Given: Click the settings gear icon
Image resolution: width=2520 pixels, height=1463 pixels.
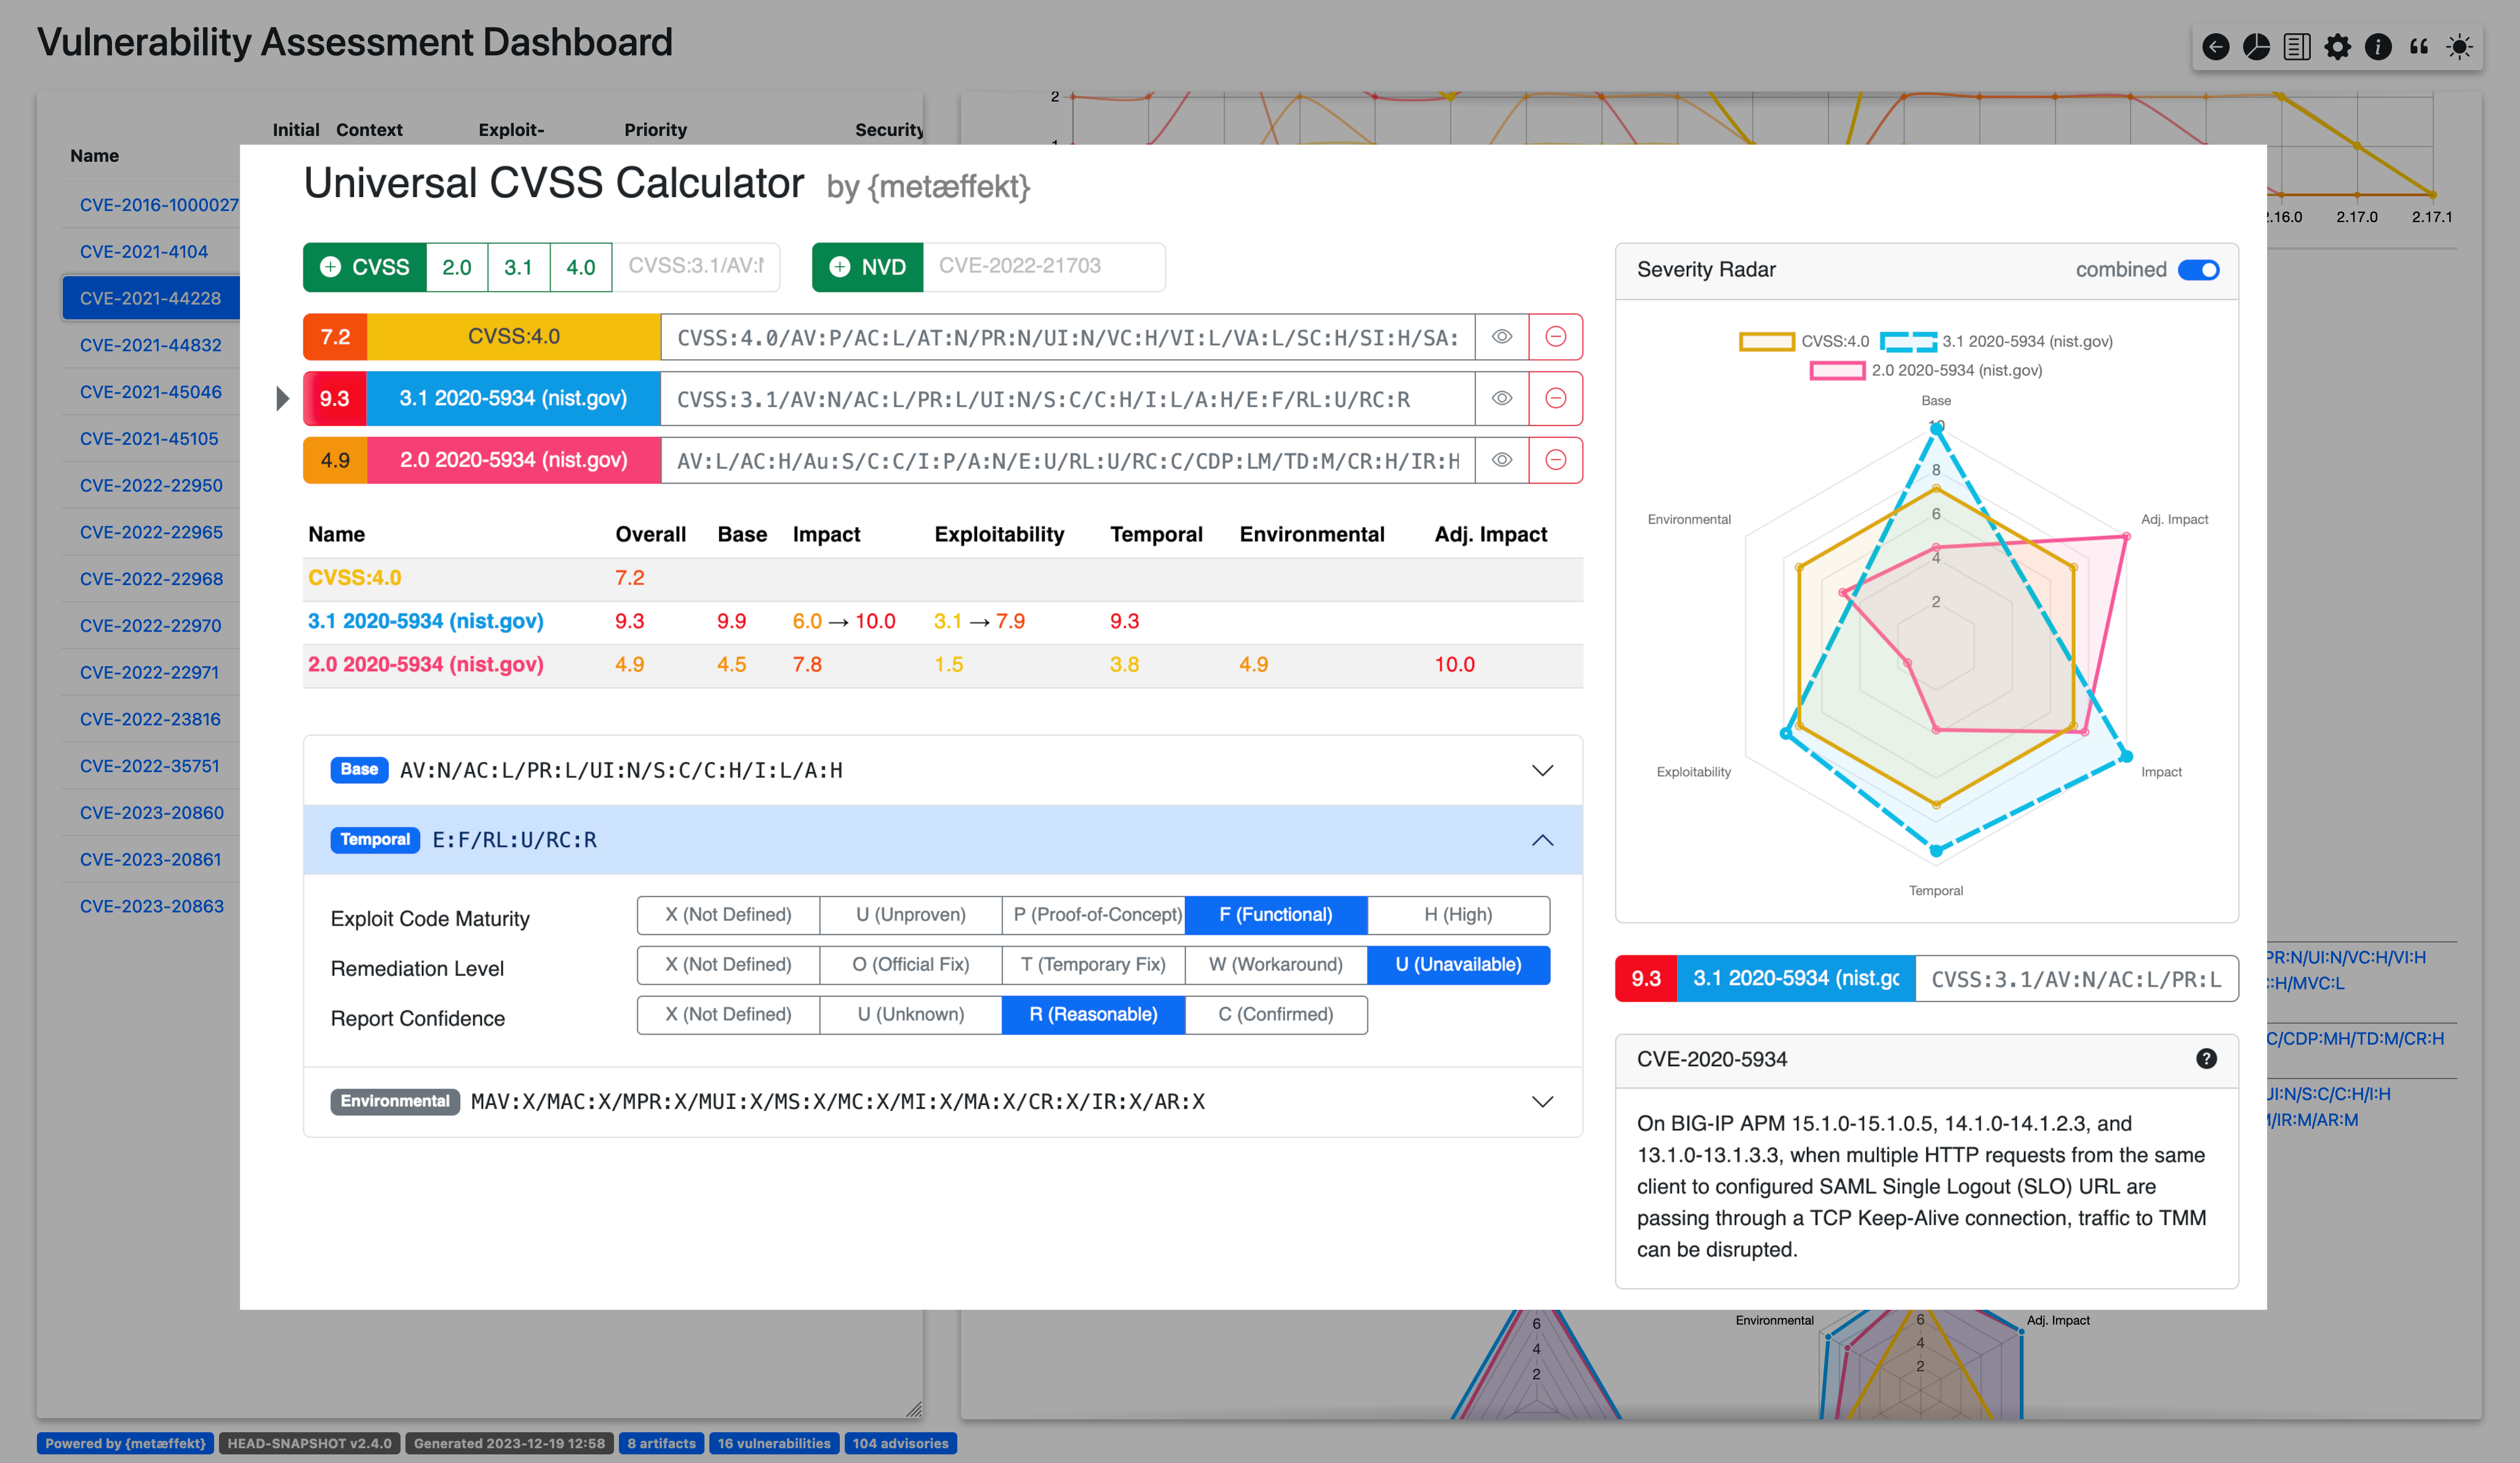Looking at the screenshot, I should tap(2337, 47).
